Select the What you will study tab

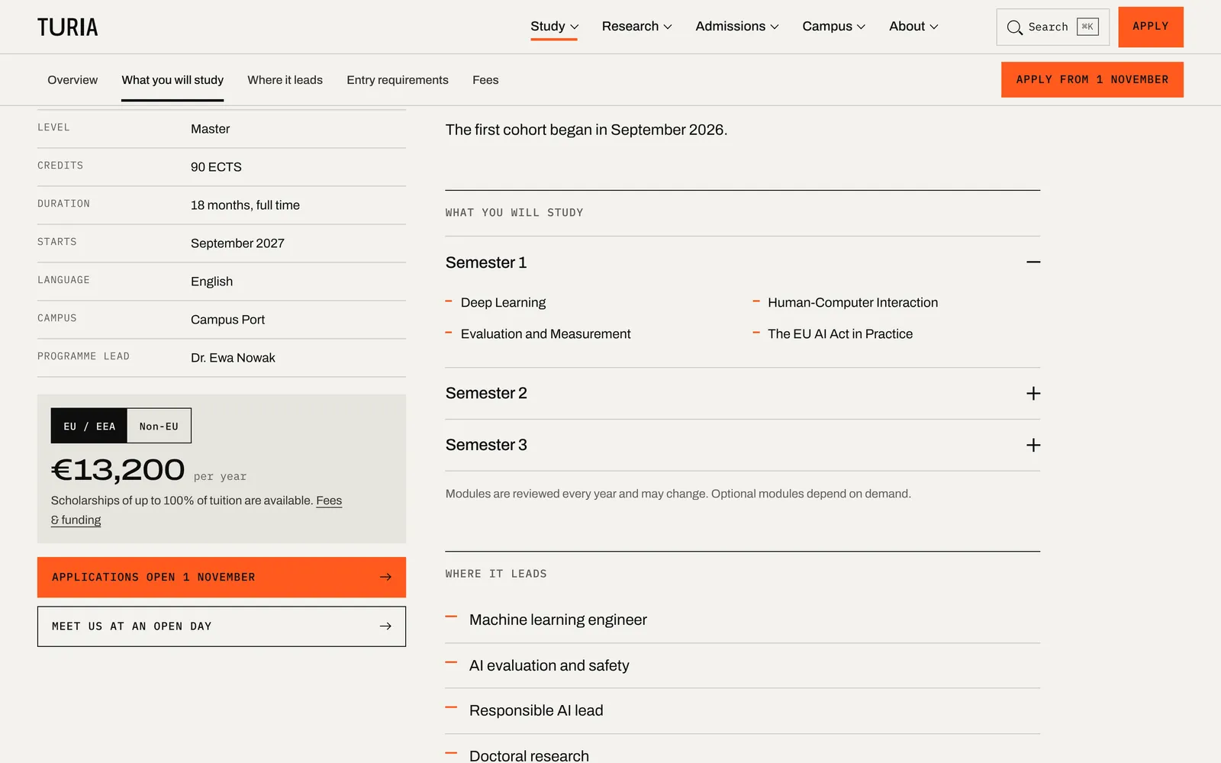tap(172, 80)
